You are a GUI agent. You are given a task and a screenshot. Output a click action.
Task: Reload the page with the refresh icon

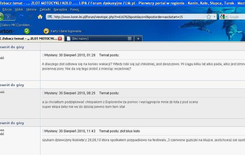click(x=21, y=17)
